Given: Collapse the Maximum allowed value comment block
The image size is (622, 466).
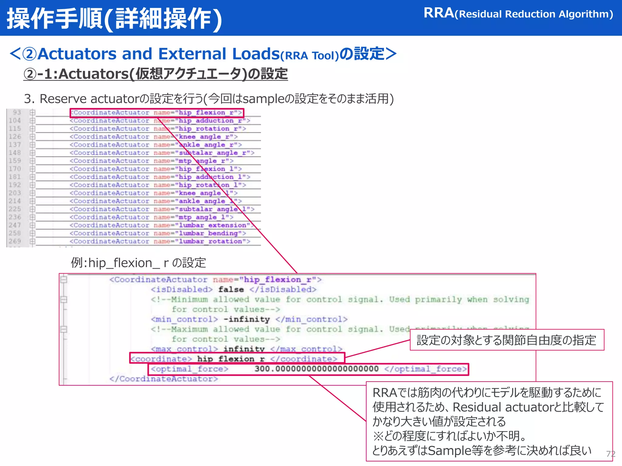Looking at the screenshot, I should tap(63, 329).
